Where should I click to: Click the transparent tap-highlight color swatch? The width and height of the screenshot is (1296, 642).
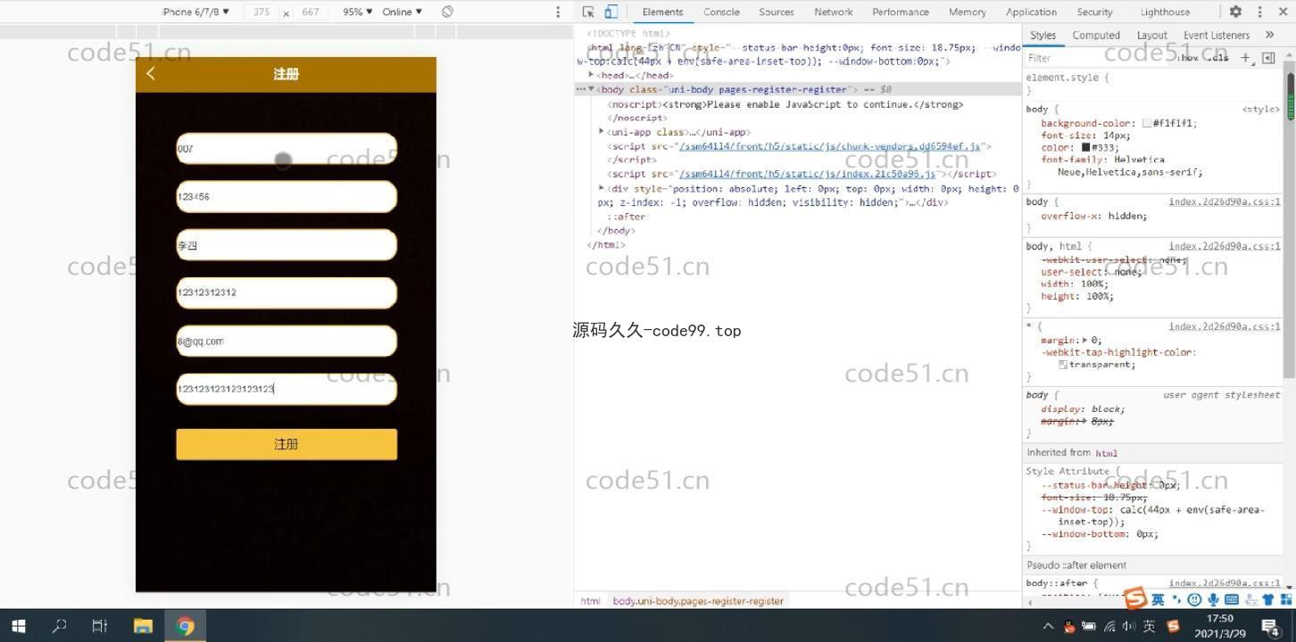point(1063,365)
